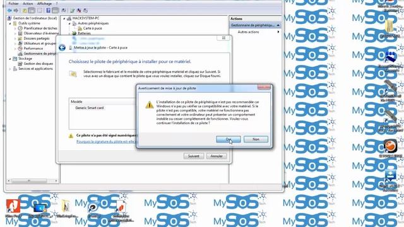Expand the Performance node arrow

pos(15,49)
